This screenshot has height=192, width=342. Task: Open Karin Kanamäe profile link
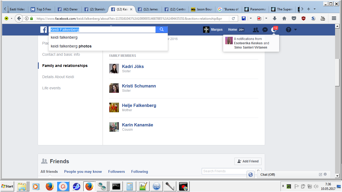point(137,125)
